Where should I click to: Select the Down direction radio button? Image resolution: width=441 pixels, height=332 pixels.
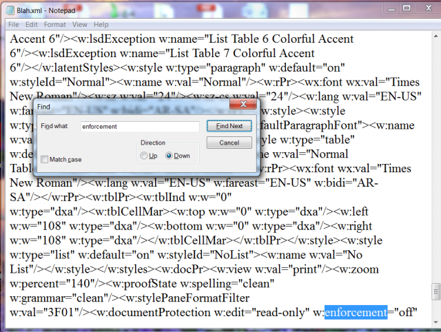pyautogui.click(x=169, y=156)
